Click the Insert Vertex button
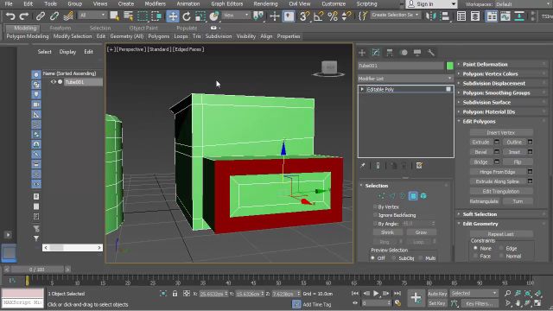 point(501,132)
